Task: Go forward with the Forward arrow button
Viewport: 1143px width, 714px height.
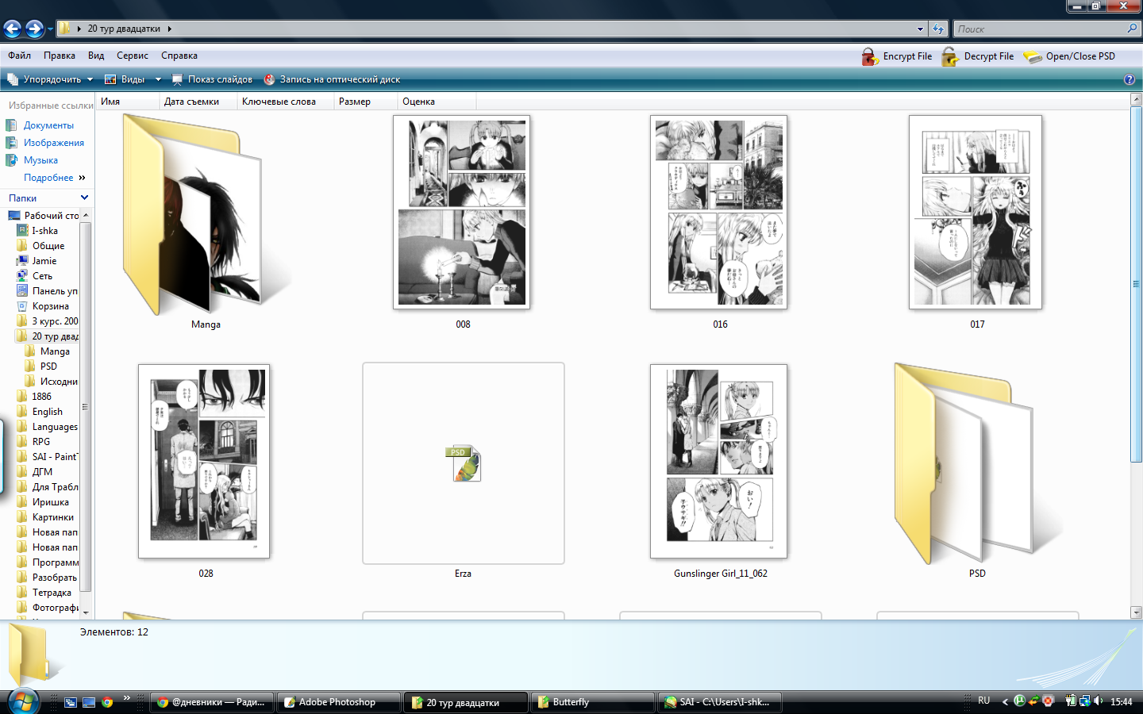Action: (x=34, y=29)
